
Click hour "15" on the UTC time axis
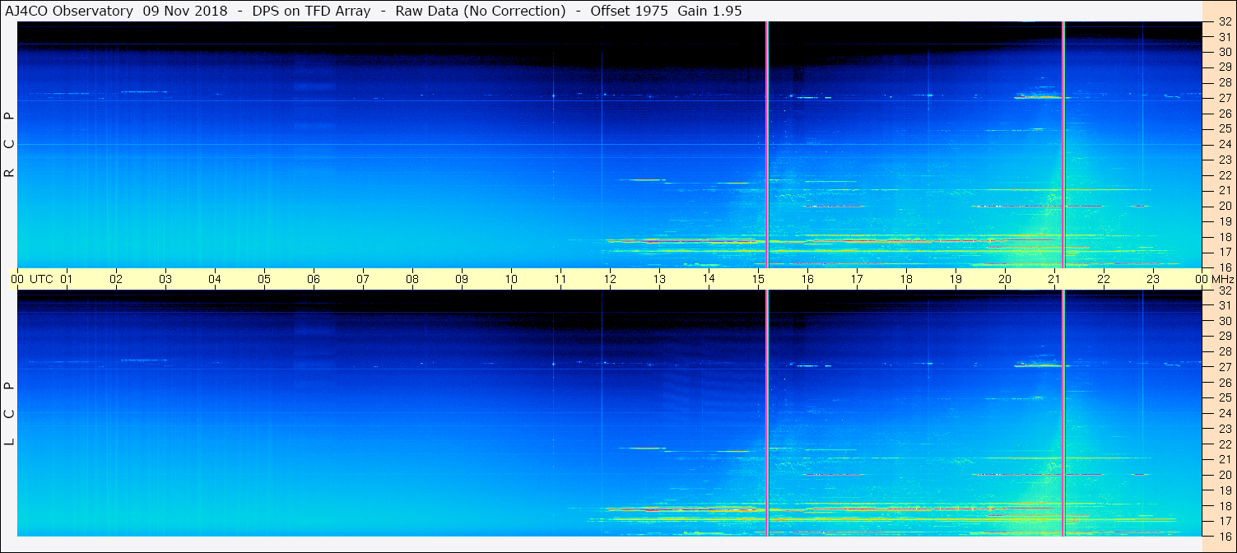(x=758, y=279)
